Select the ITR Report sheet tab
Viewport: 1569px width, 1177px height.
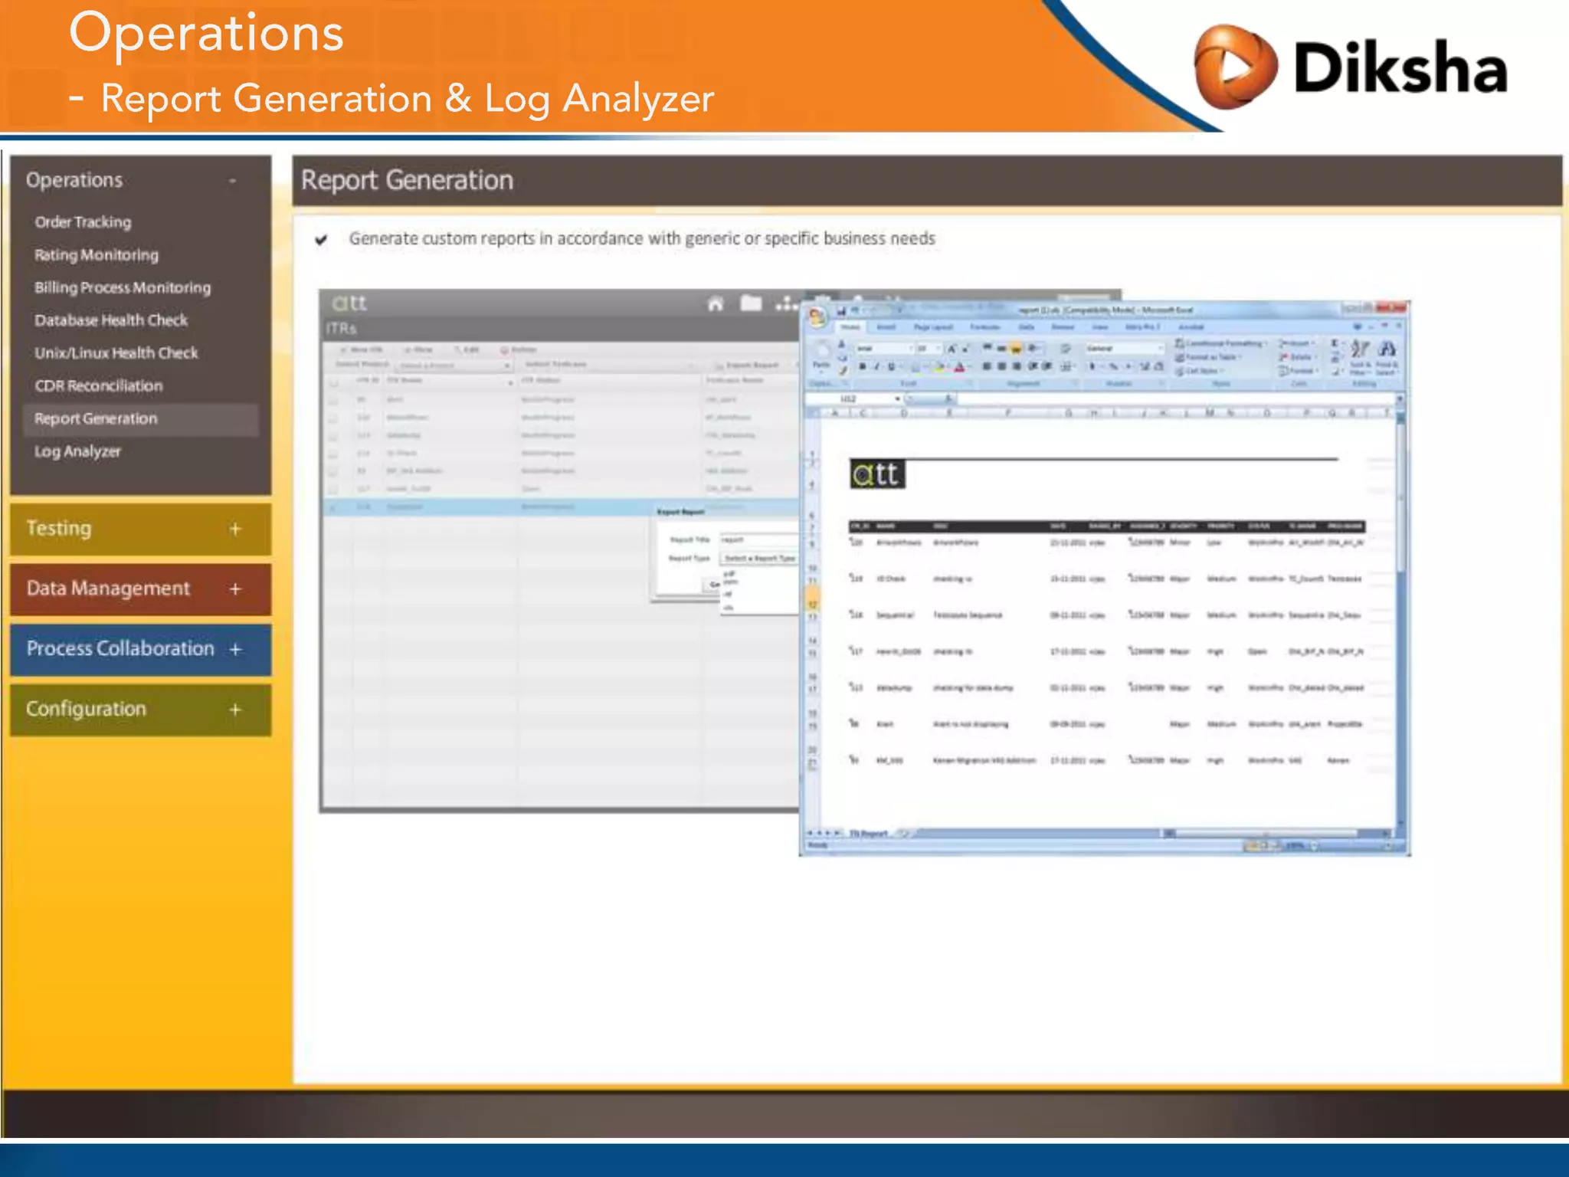(869, 833)
